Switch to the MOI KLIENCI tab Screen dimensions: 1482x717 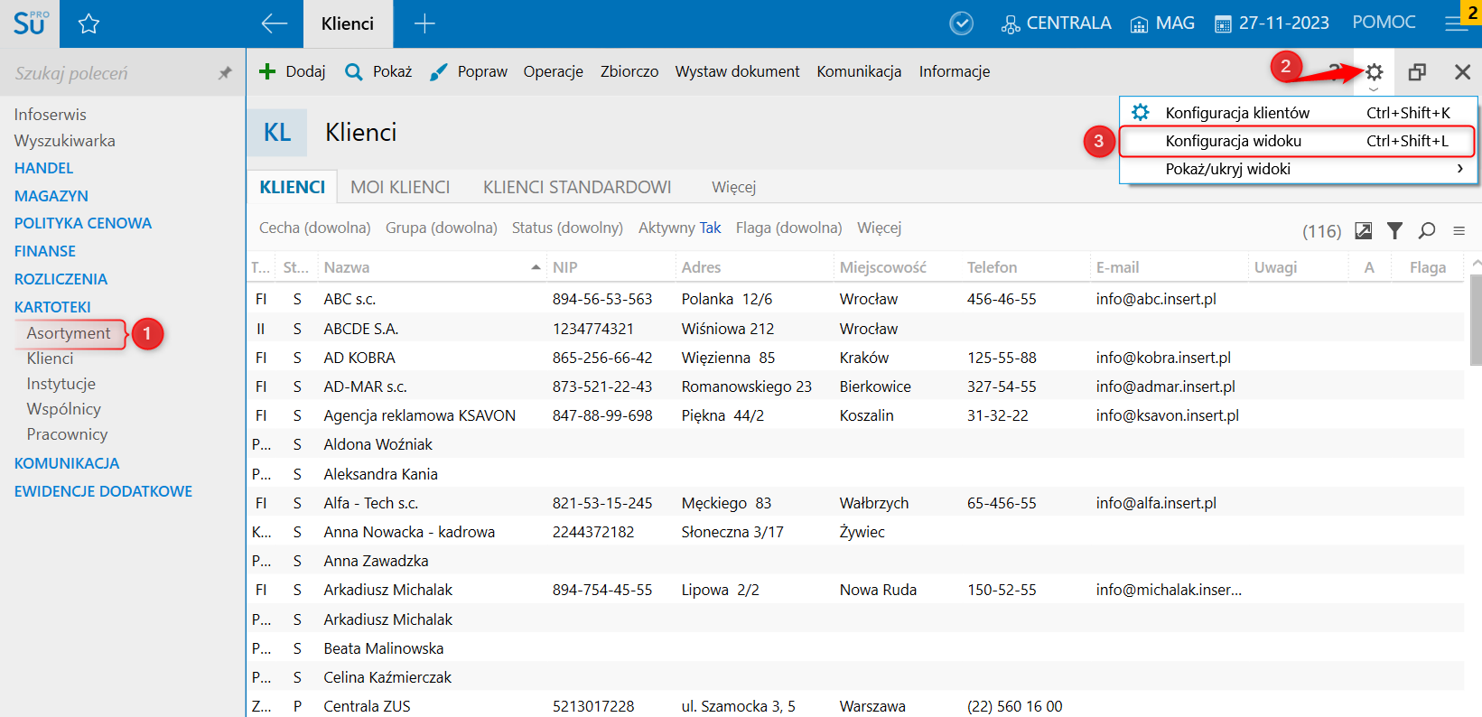coord(400,187)
